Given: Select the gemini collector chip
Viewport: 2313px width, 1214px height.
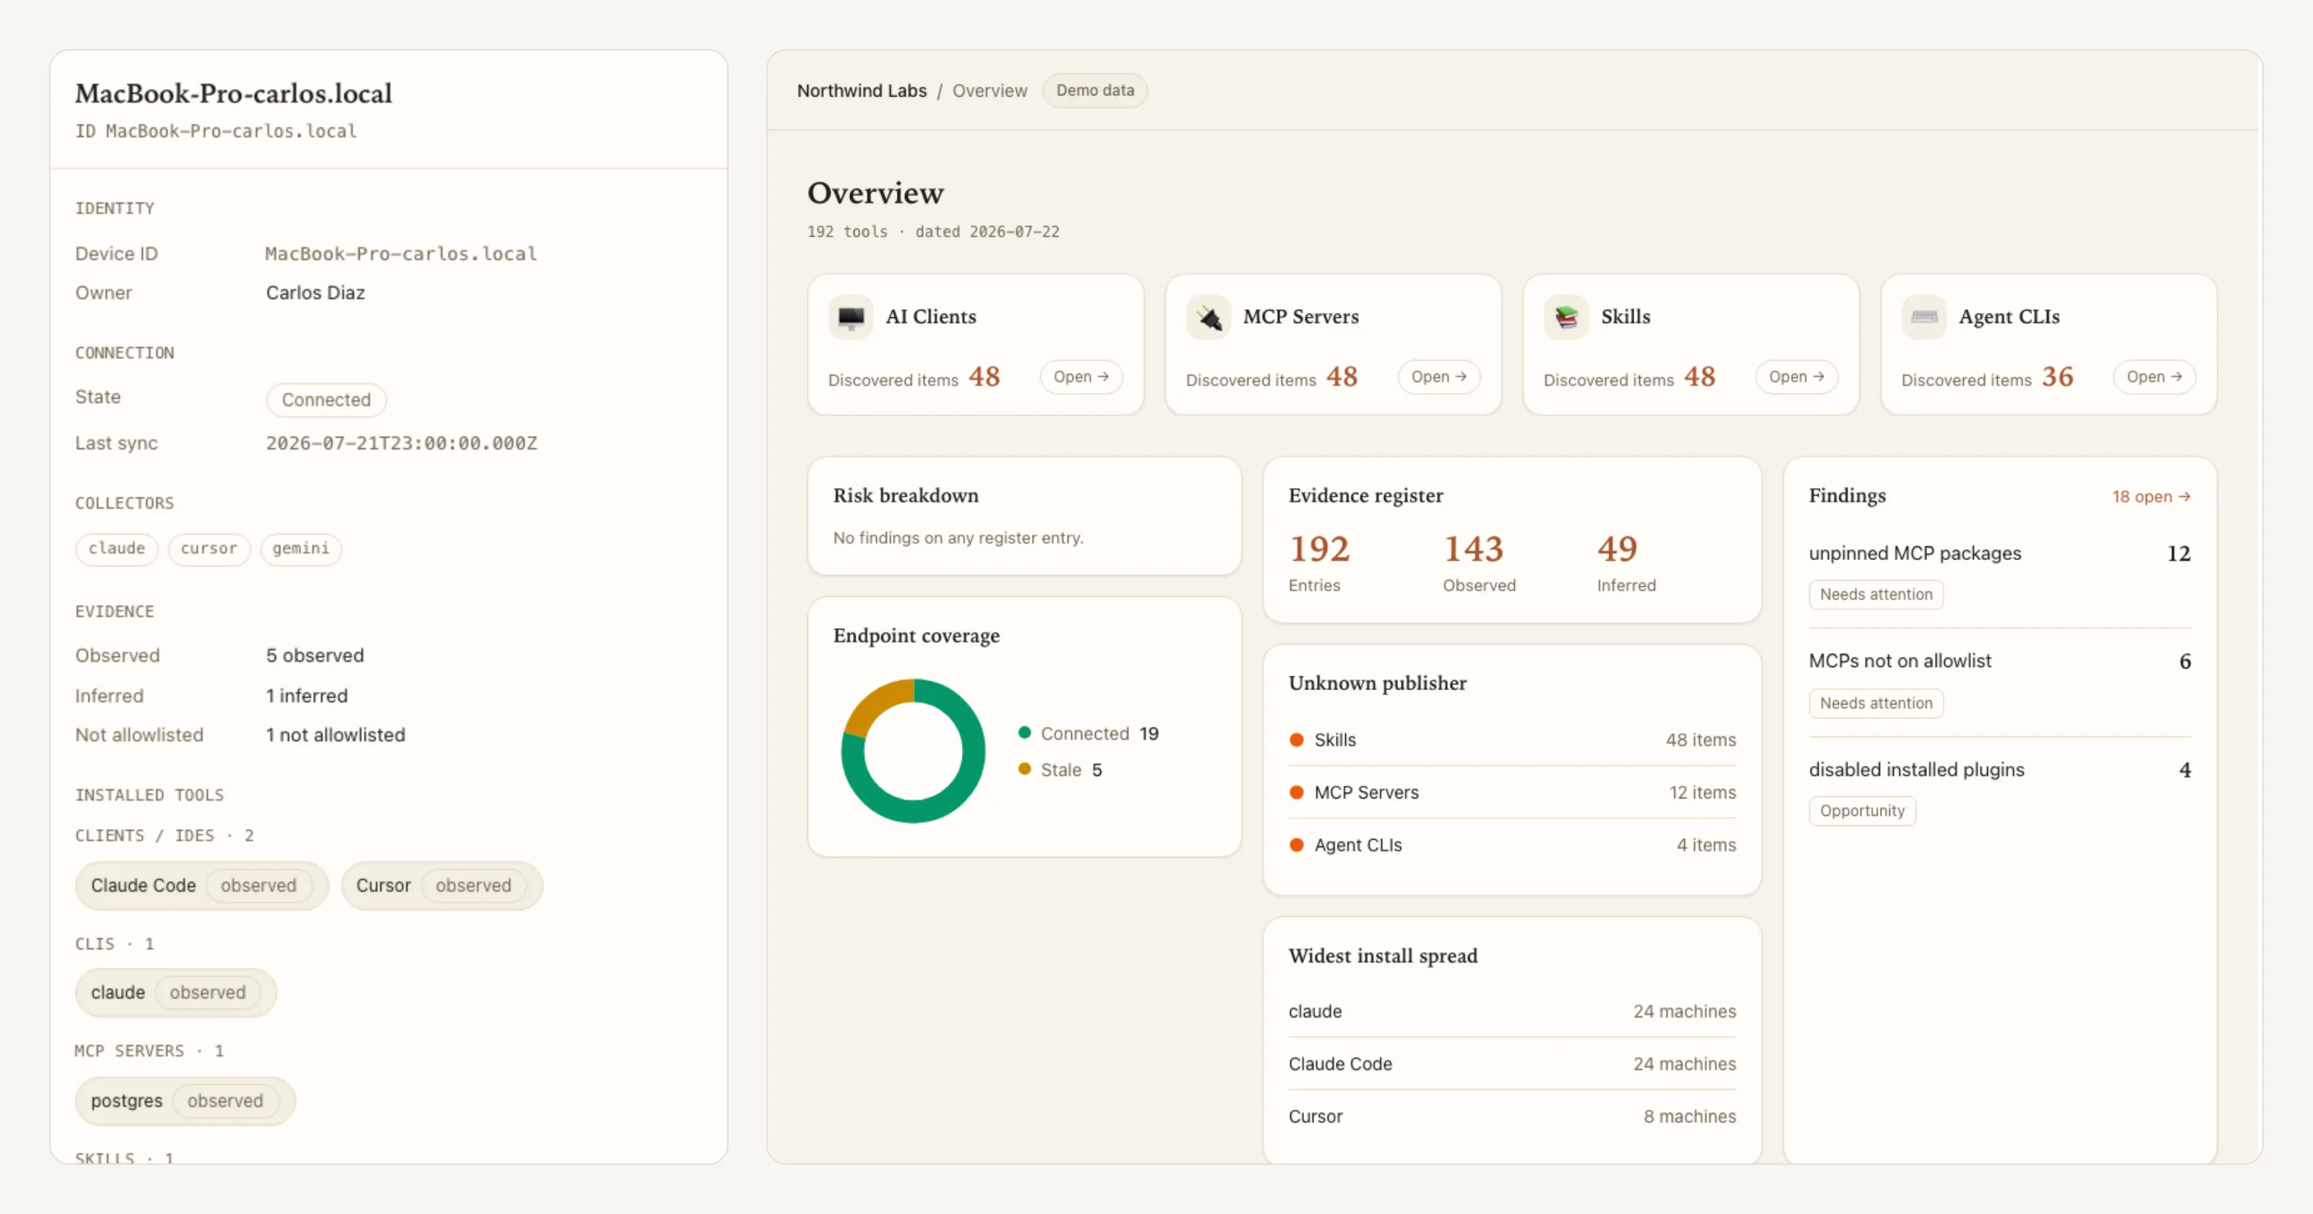Looking at the screenshot, I should (x=301, y=548).
